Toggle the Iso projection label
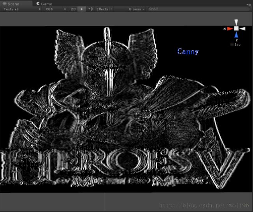The height and width of the screenshot is (212, 253). pos(235,45)
